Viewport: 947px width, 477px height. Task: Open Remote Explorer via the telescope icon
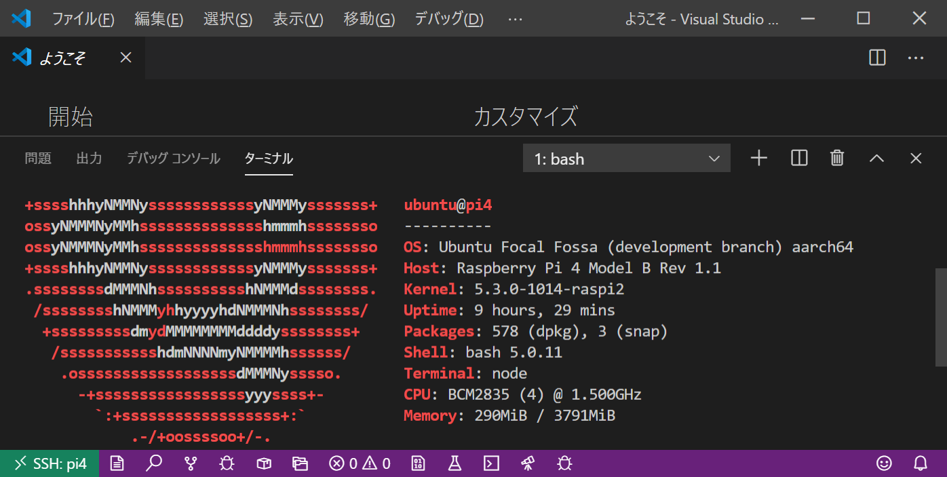(528, 463)
